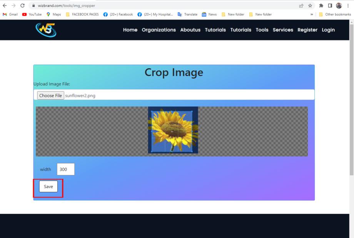Open the Chrome three-dot menu
The height and width of the screenshot is (238, 354).
348,6
